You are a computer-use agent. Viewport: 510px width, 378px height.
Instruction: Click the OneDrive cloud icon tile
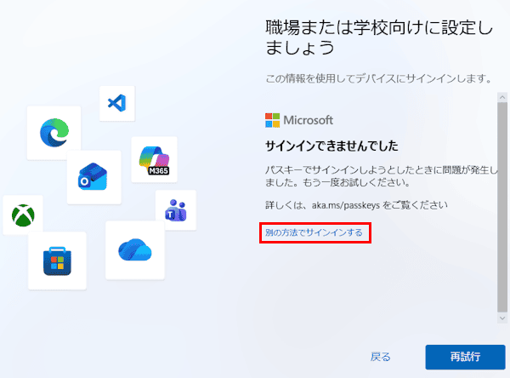(x=135, y=250)
